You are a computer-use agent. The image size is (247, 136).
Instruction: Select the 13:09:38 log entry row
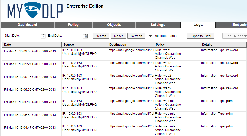(x=125, y=54)
